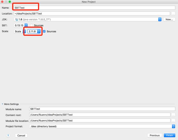Viewport: 178px width, 140px height.
Task: Click the Cancel button
Action: (21, 136)
